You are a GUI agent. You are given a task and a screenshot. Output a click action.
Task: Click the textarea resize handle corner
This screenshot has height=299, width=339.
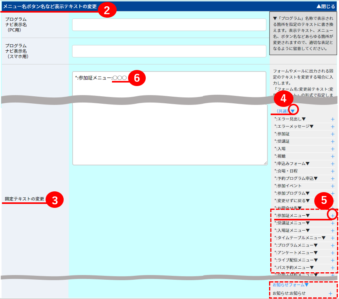(x=265, y=163)
